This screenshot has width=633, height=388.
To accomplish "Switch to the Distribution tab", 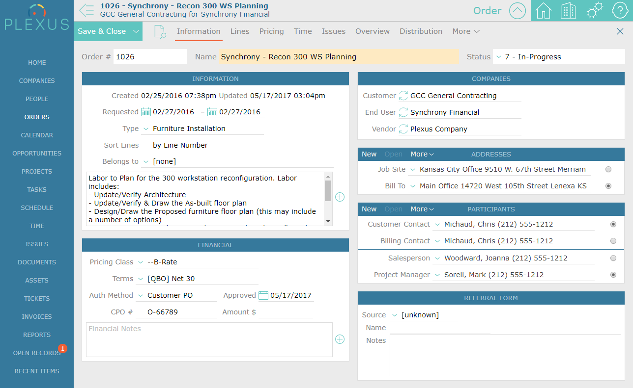I will pos(421,31).
